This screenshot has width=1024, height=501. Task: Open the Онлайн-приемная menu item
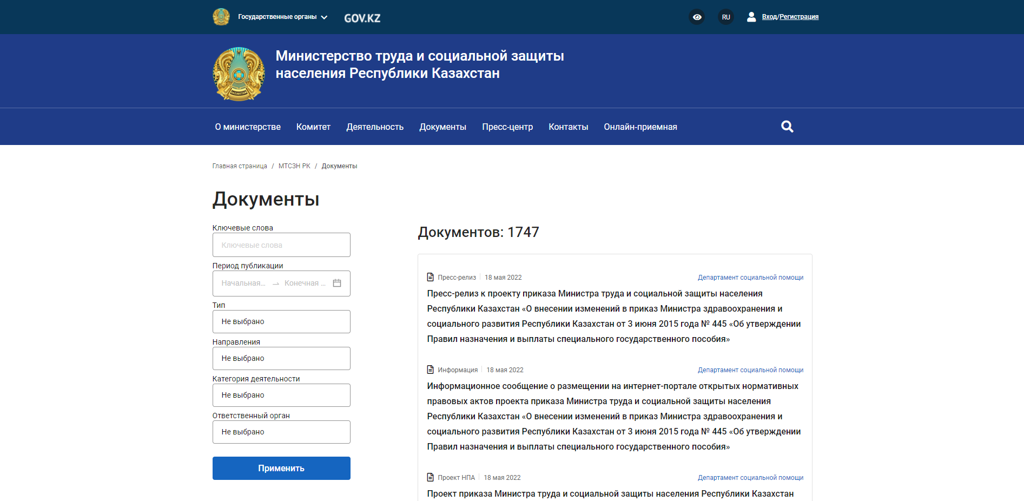coord(640,127)
